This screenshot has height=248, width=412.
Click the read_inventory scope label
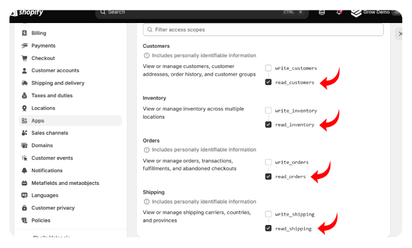pyautogui.click(x=294, y=125)
